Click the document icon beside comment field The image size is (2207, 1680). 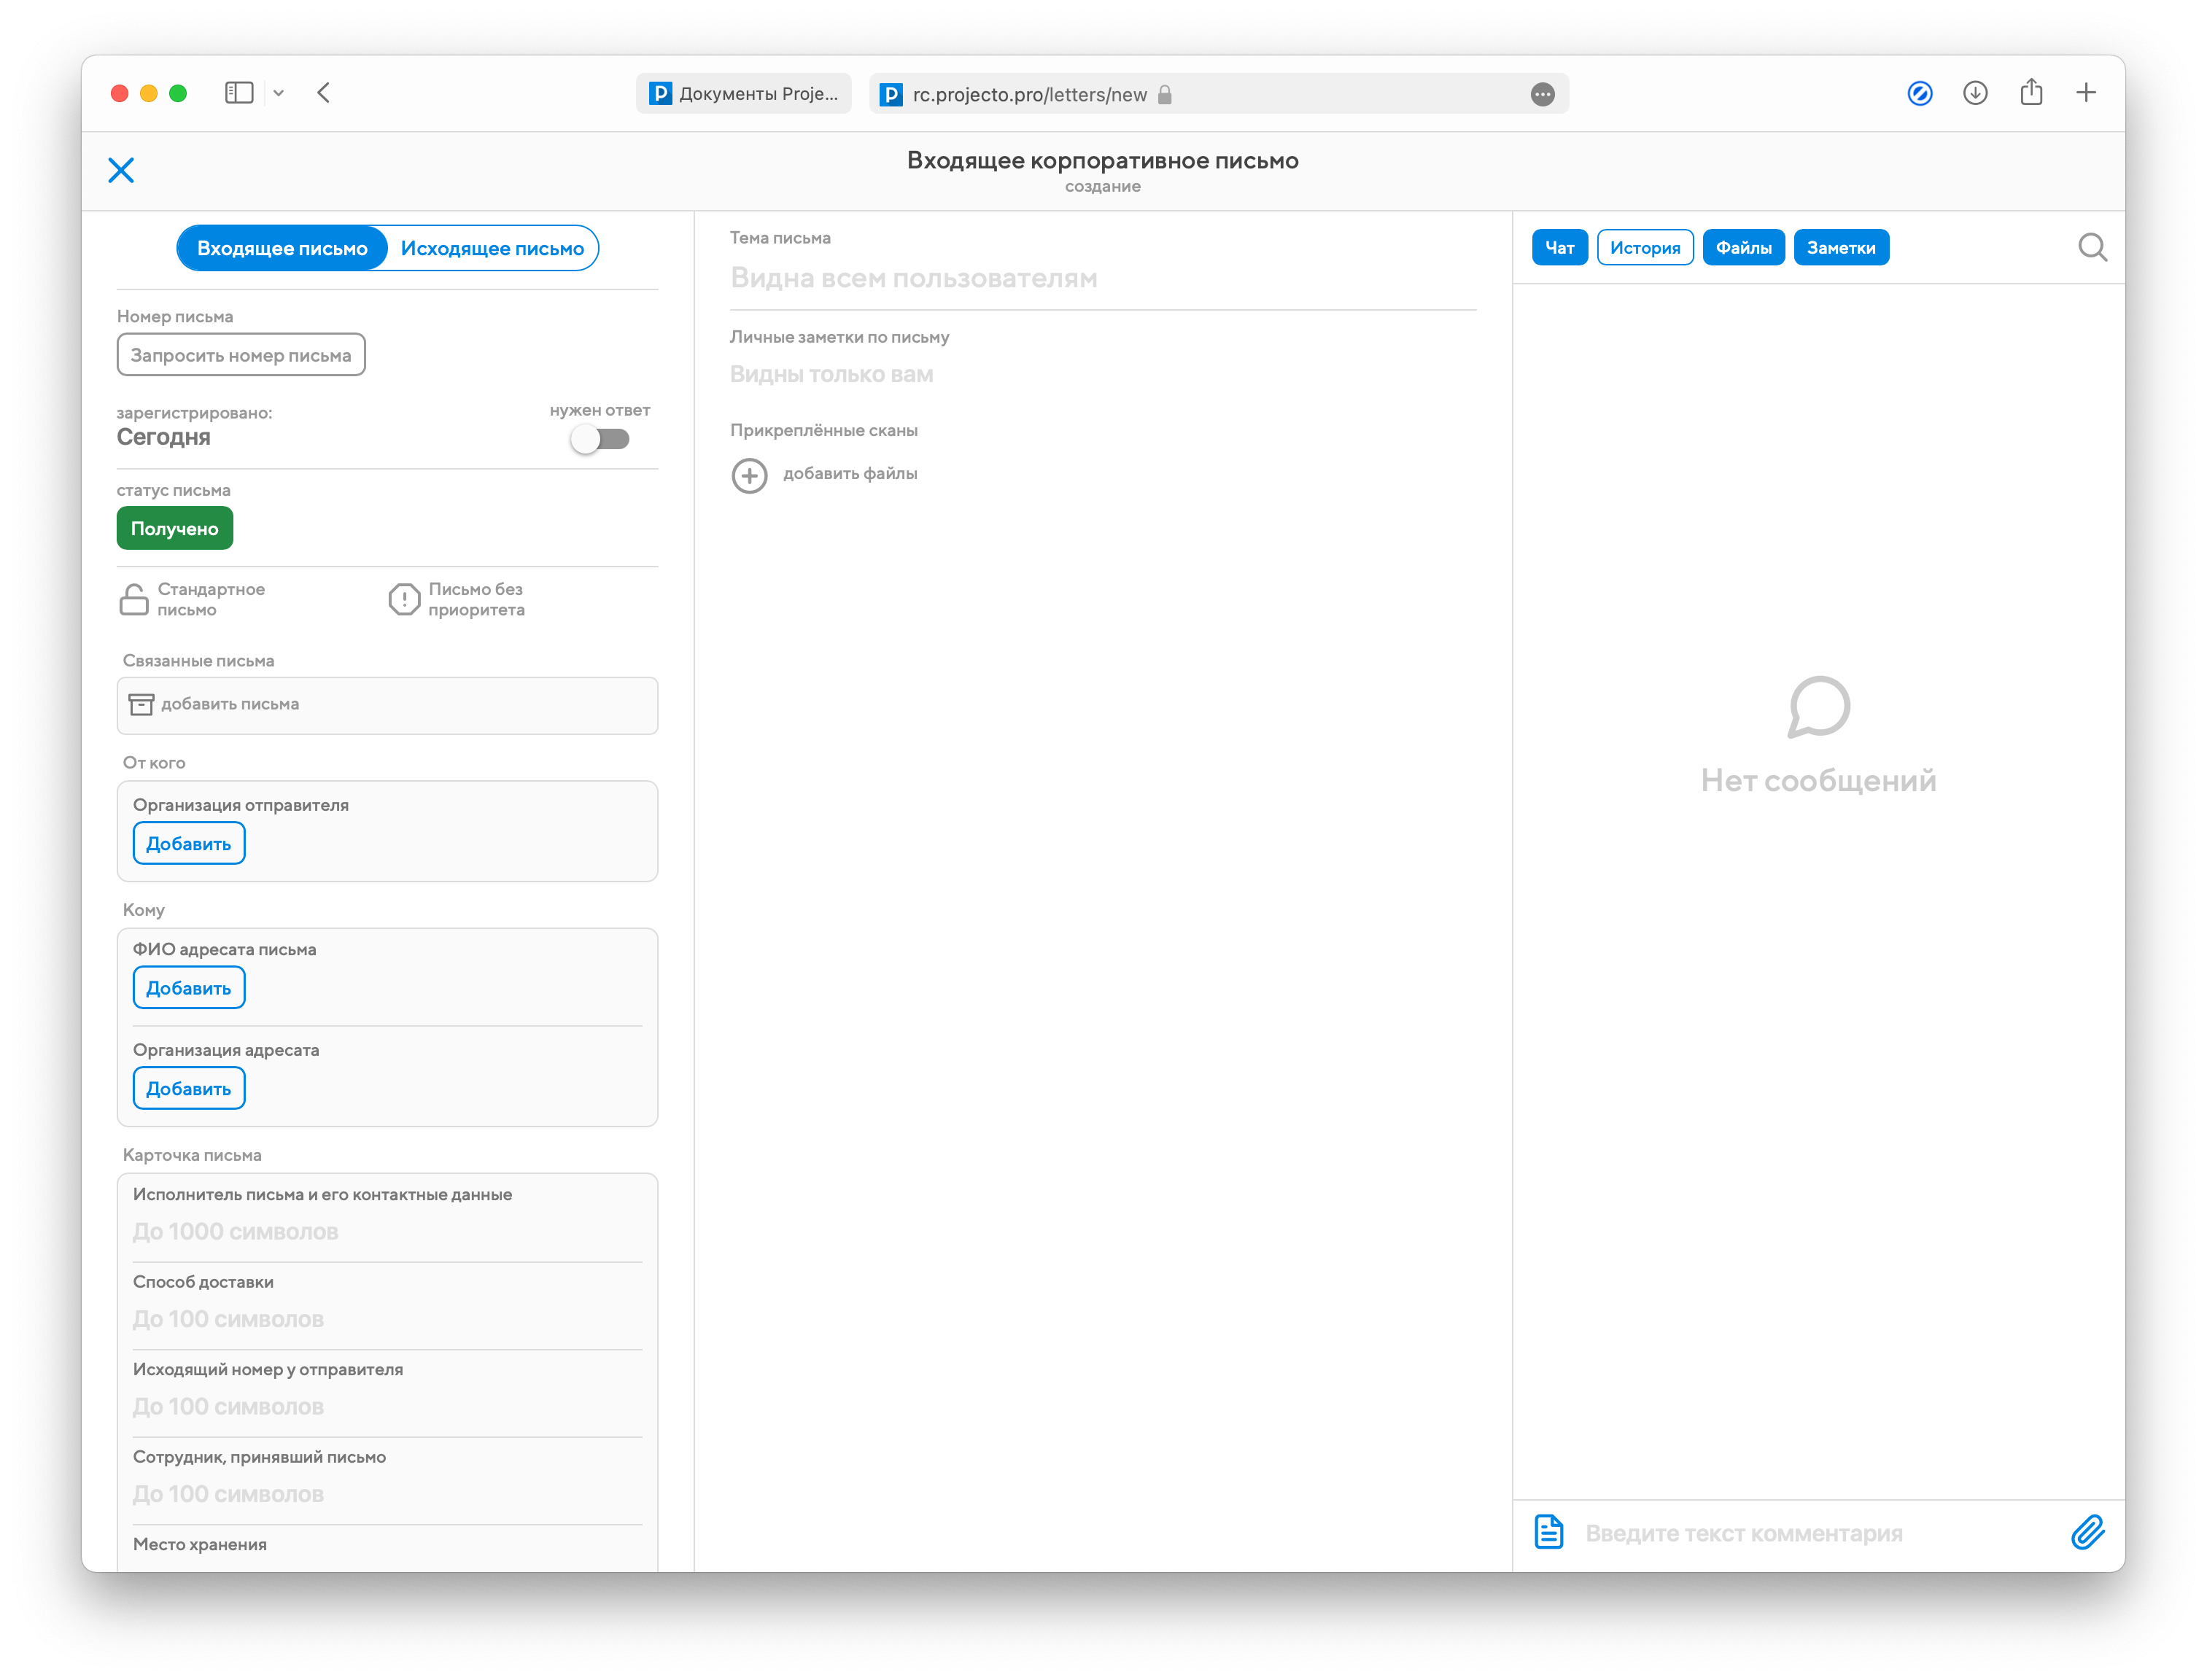(1548, 1532)
